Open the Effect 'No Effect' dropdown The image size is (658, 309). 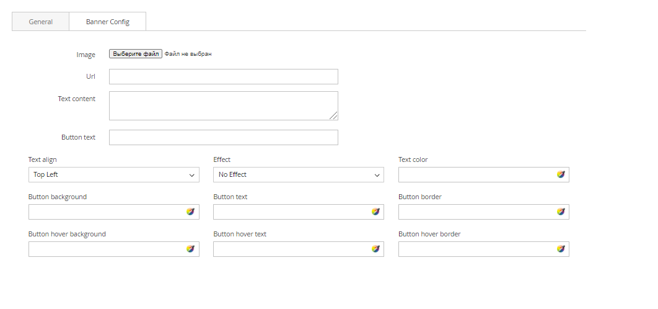click(x=298, y=175)
